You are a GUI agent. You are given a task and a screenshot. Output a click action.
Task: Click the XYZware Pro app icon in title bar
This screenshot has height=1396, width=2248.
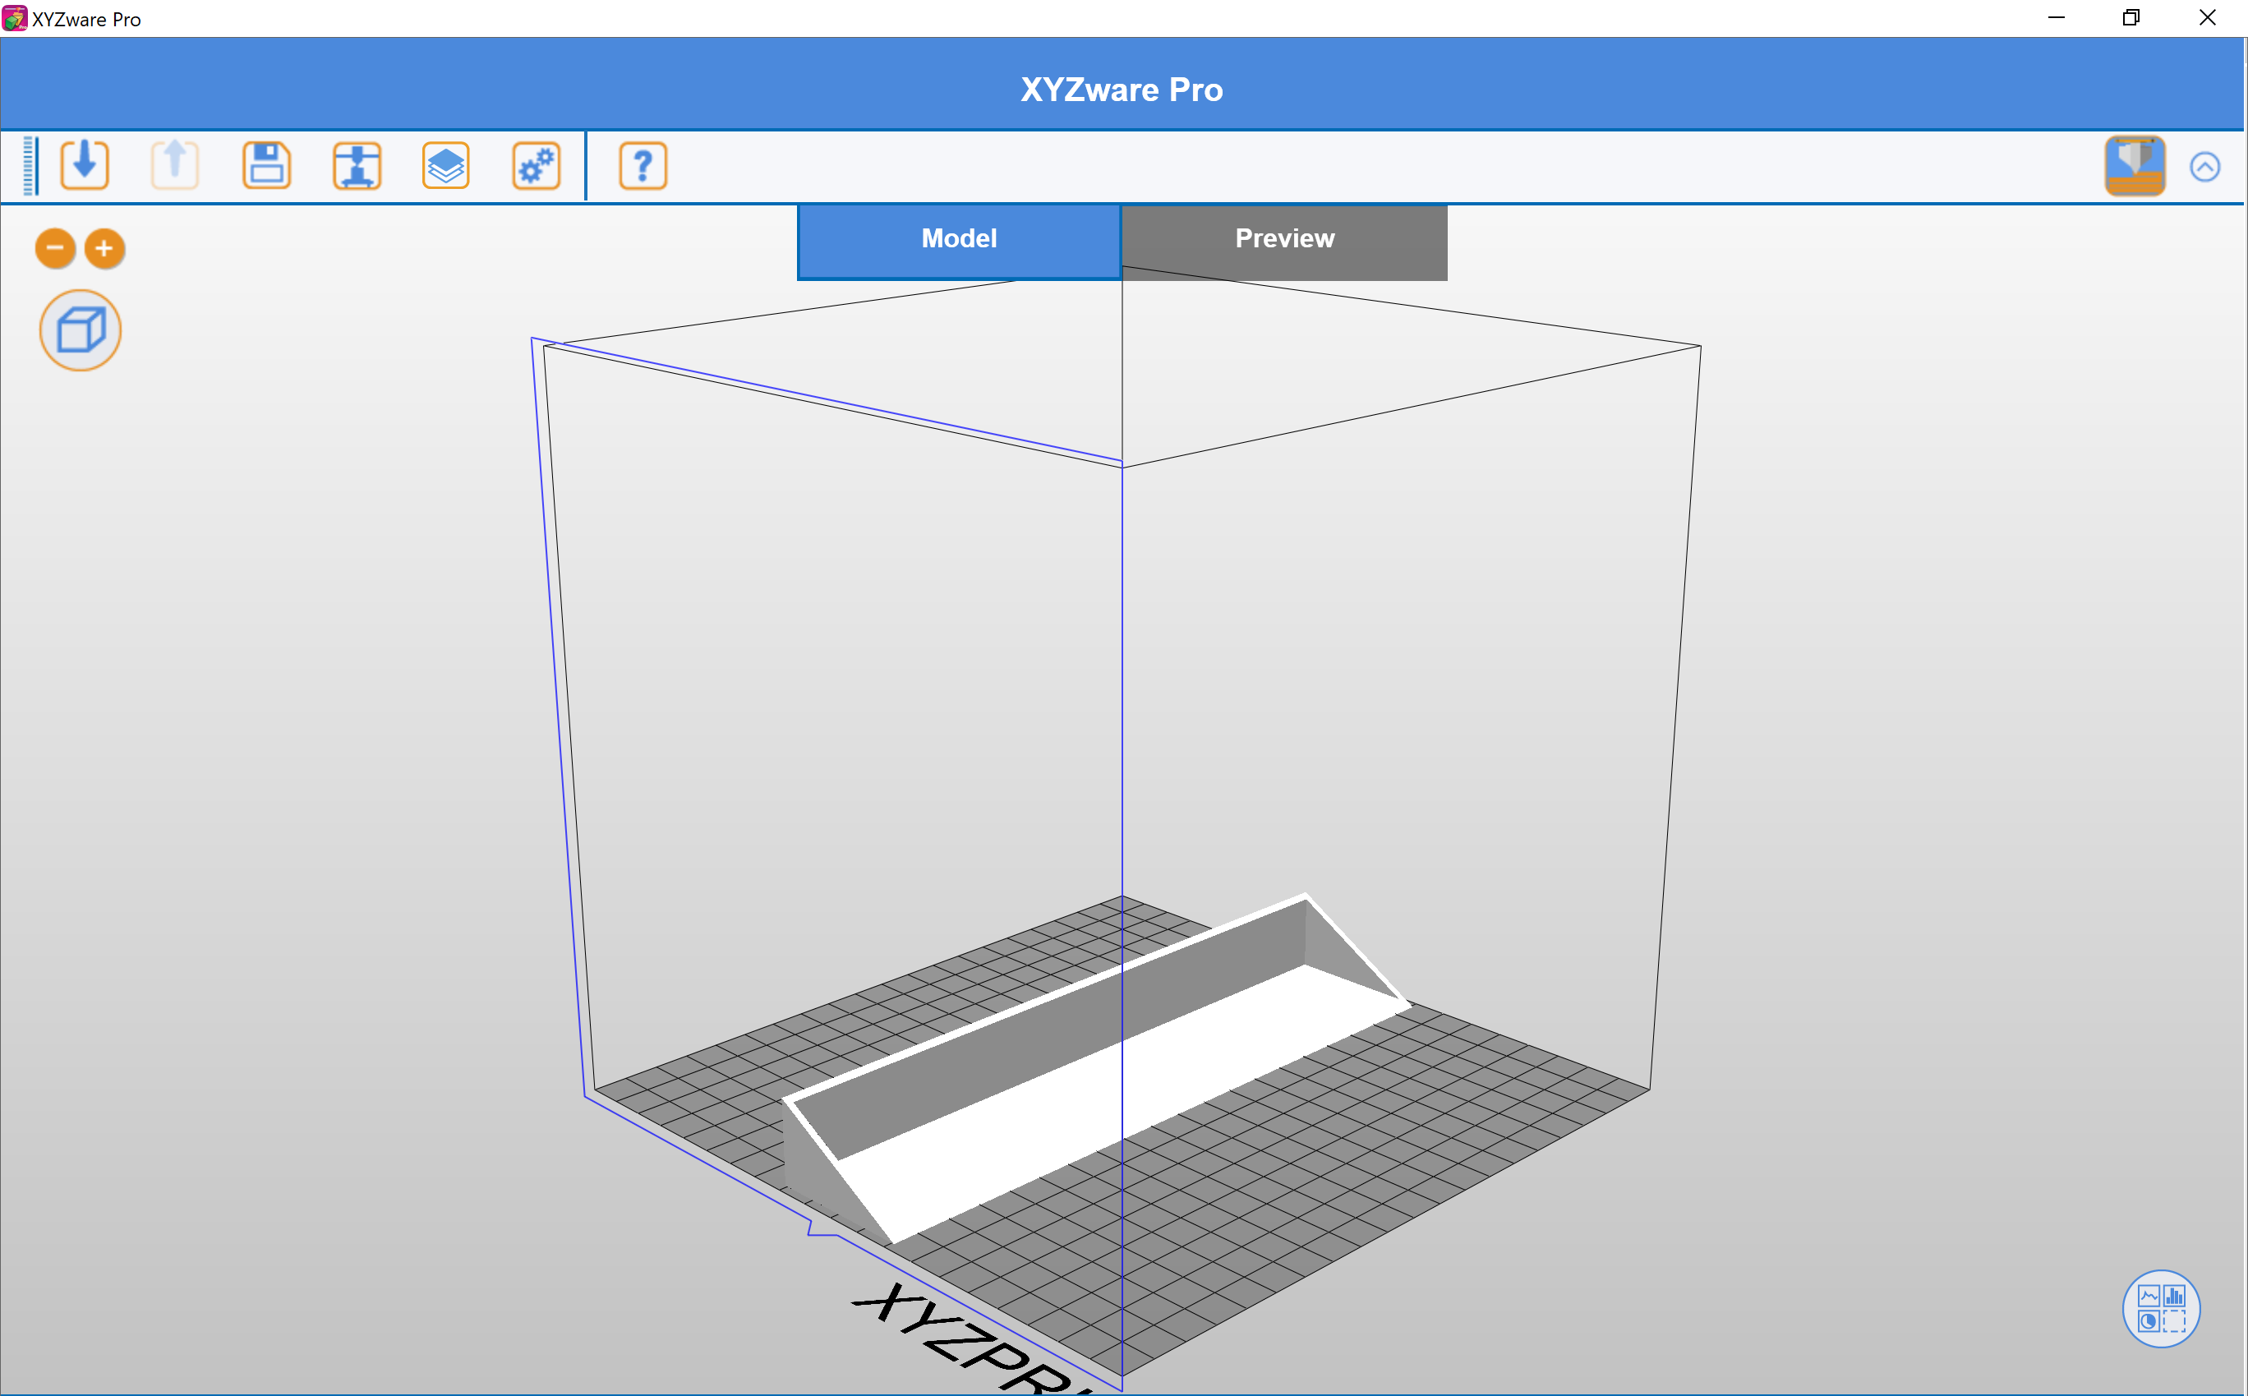tap(15, 18)
